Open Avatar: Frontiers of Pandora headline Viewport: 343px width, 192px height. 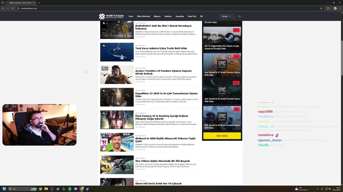[x=163, y=72]
